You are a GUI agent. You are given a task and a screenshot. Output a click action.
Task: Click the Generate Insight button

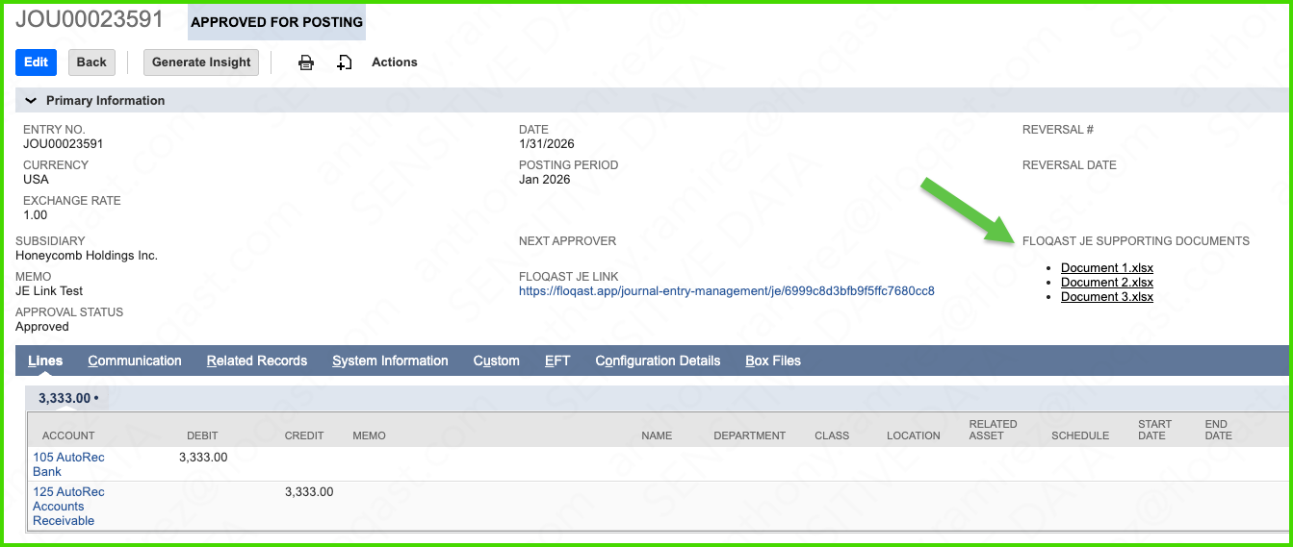(201, 62)
